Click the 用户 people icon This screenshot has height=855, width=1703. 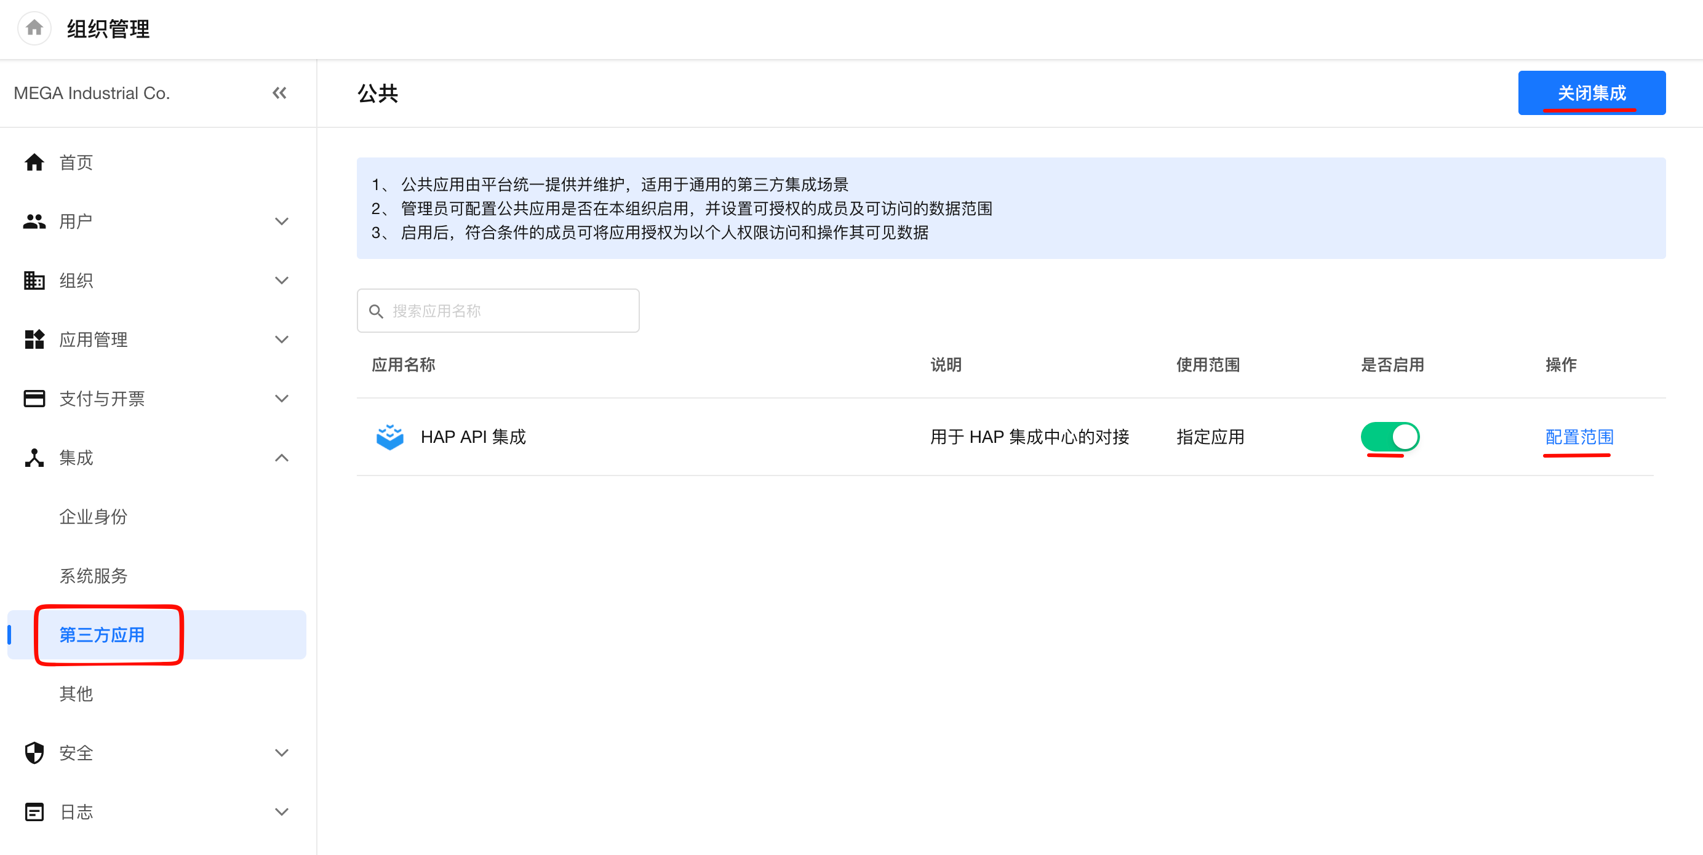34,221
